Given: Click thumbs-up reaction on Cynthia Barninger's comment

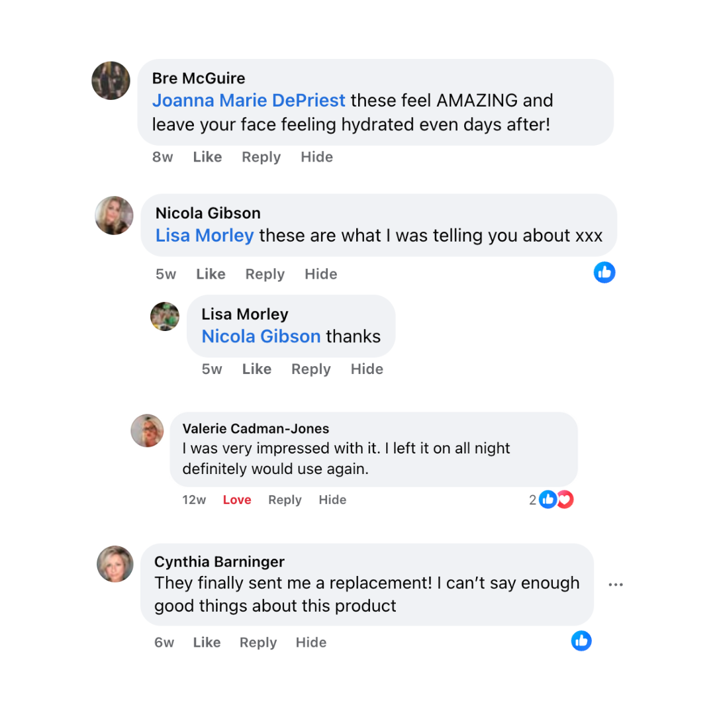Looking at the screenshot, I should point(581,640).
